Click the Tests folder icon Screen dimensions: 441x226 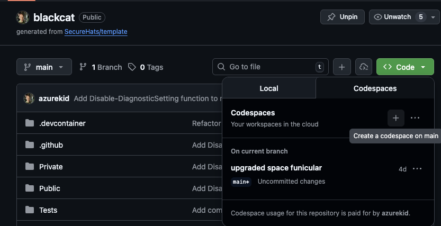pos(30,210)
